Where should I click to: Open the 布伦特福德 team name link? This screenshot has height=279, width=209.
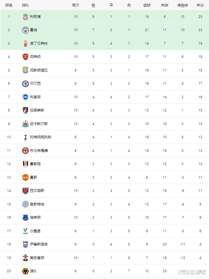tap(39, 151)
